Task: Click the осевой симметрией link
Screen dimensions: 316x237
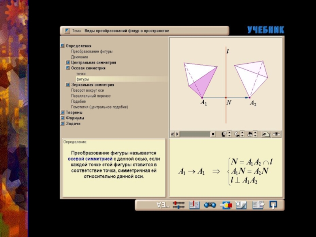Action: 90,159
